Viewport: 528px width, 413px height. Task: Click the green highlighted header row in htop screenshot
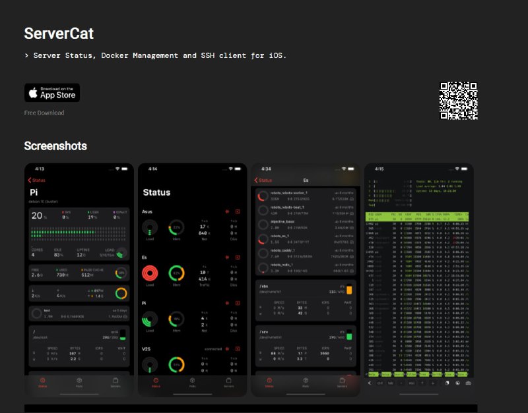[x=417, y=217]
